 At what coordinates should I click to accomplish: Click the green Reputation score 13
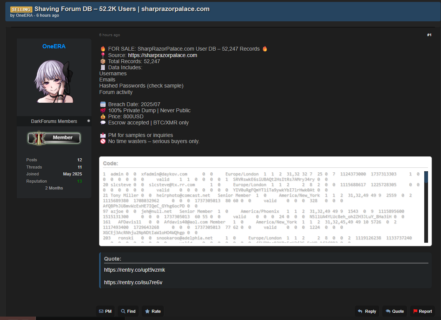point(79,181)
